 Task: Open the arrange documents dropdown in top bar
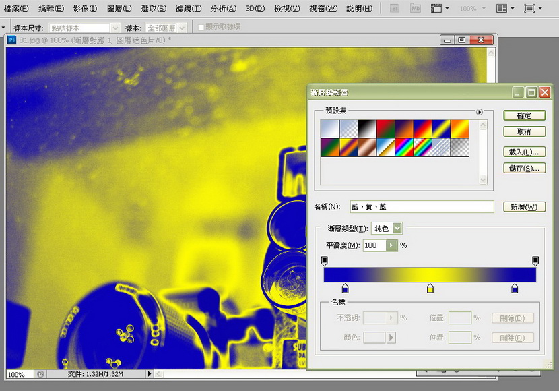[x=505, y=9]
